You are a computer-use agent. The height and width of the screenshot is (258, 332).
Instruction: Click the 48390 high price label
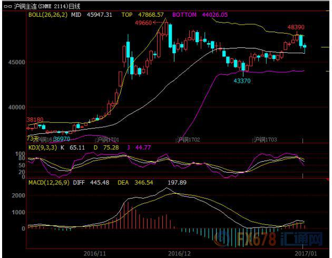[295, 26]
